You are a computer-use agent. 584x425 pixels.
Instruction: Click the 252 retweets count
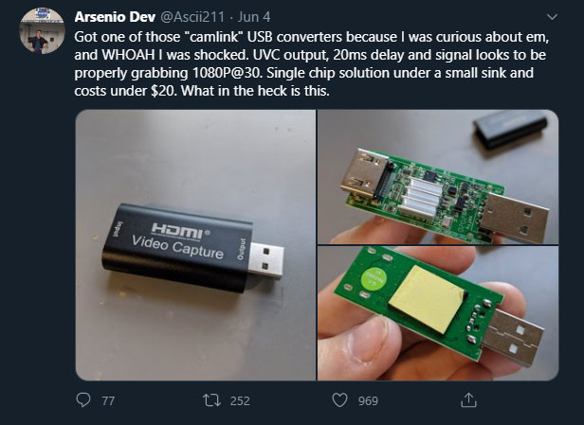point(240,400)
